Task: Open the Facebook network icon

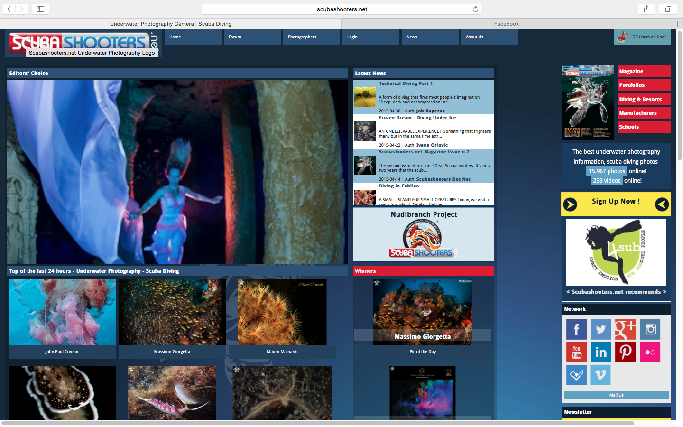Action: pos(576,329)
